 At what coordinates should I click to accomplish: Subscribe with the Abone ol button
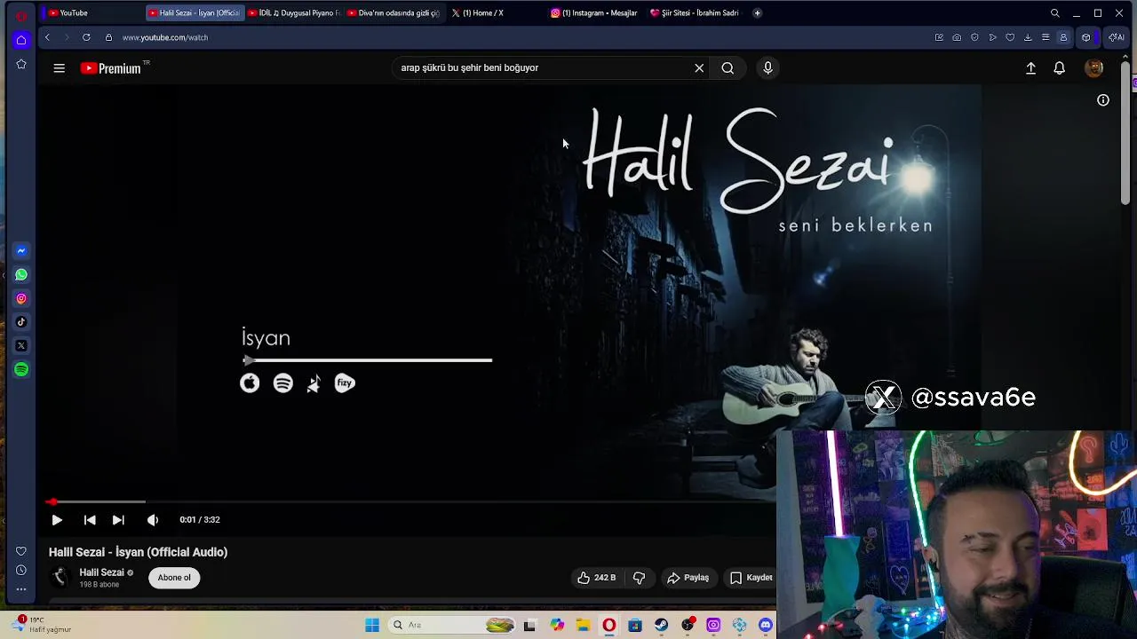coord(174,578)
